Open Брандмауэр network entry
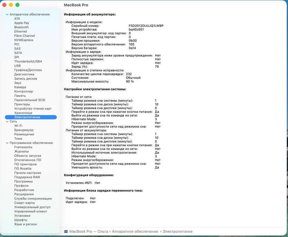 pos(24,130)
